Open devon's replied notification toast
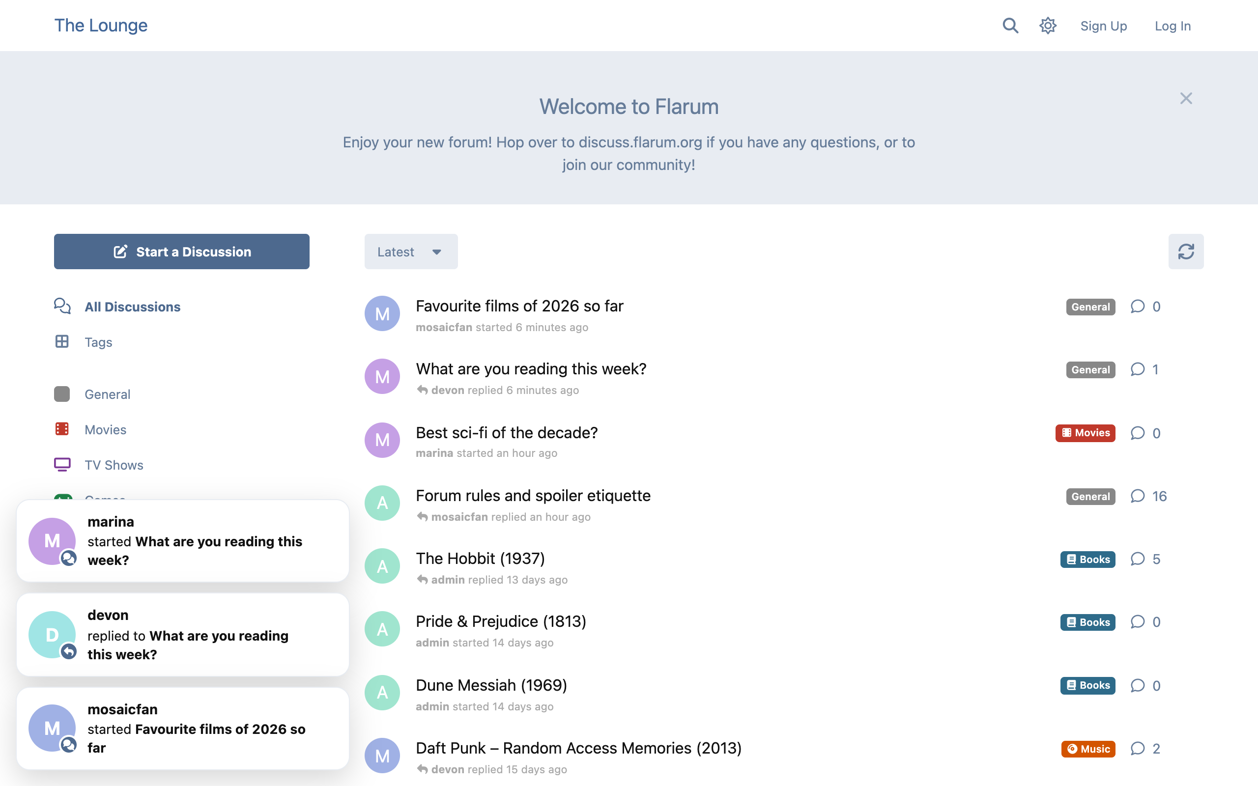Screen dimensions: 1258x786 [x=182, y=635]
